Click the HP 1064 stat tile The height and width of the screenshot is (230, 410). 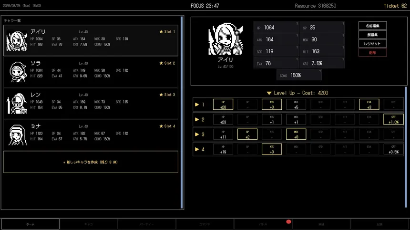[x=276, y=28]
